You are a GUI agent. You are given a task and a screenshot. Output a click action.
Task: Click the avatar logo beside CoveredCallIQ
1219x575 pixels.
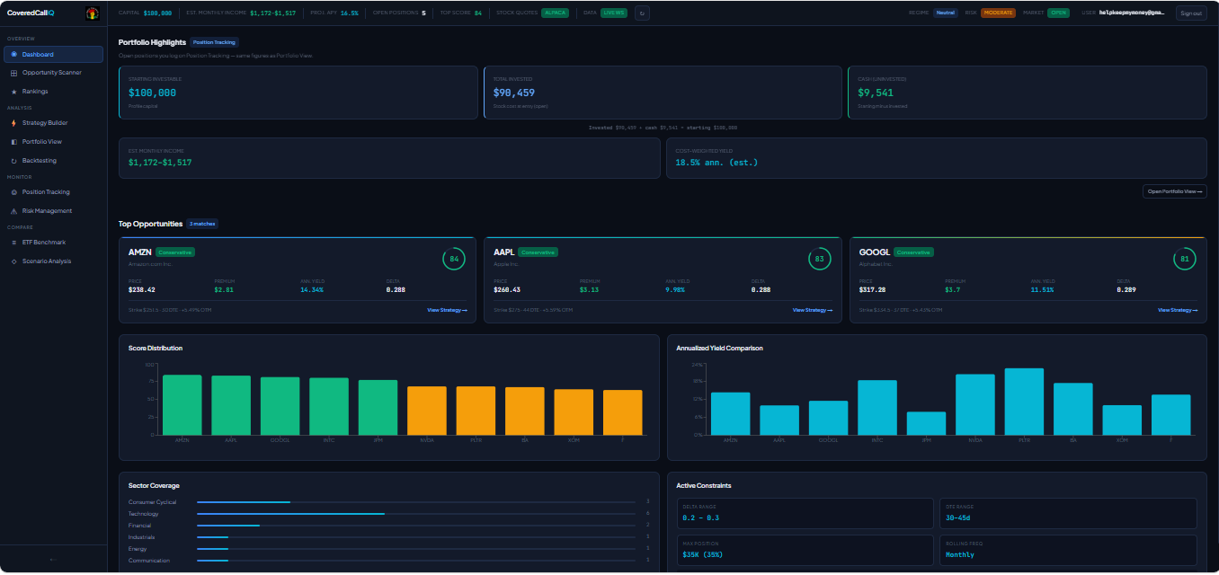point(92,13)
